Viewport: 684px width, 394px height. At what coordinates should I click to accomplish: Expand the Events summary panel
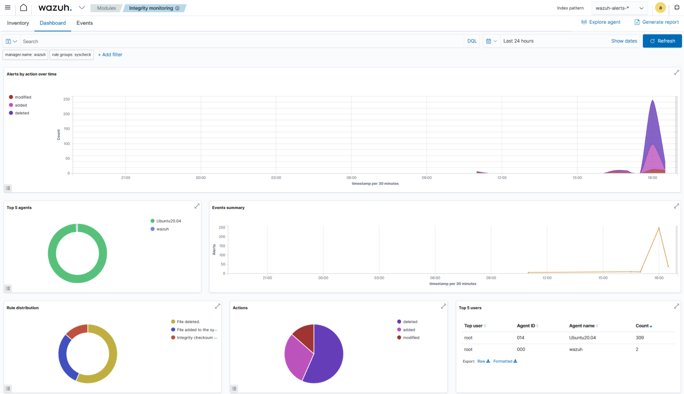coord(676,206)
